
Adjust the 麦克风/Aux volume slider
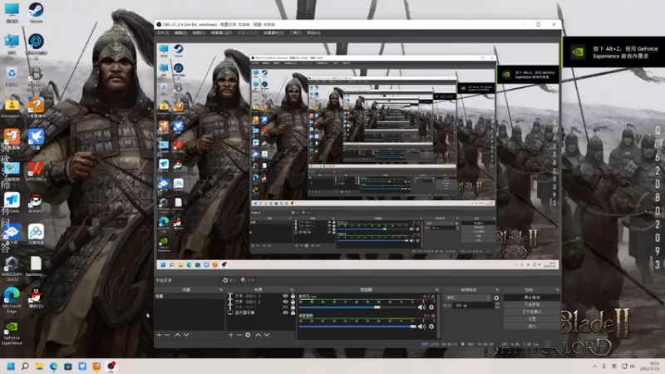(357, 307)
